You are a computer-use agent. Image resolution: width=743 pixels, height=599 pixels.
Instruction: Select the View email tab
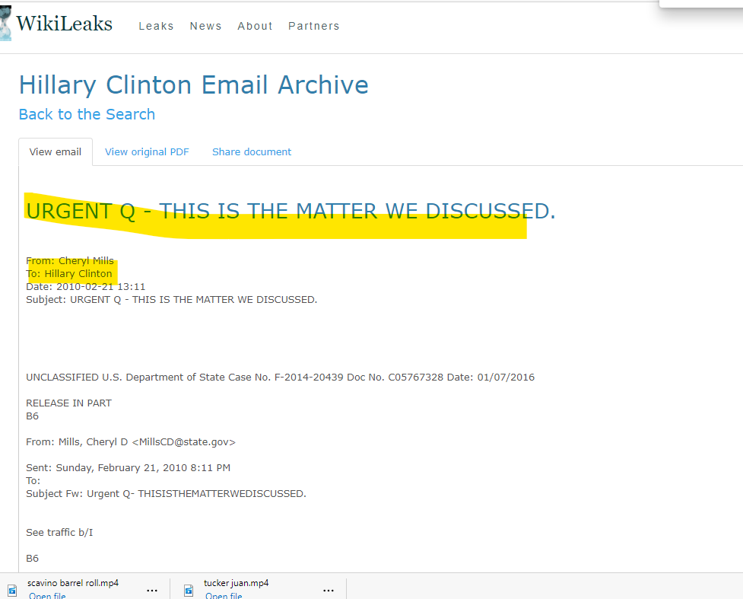click(56, 151)
